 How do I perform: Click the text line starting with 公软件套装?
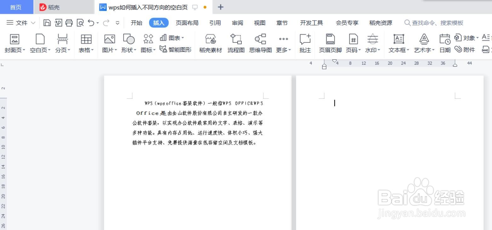point(197,123)
